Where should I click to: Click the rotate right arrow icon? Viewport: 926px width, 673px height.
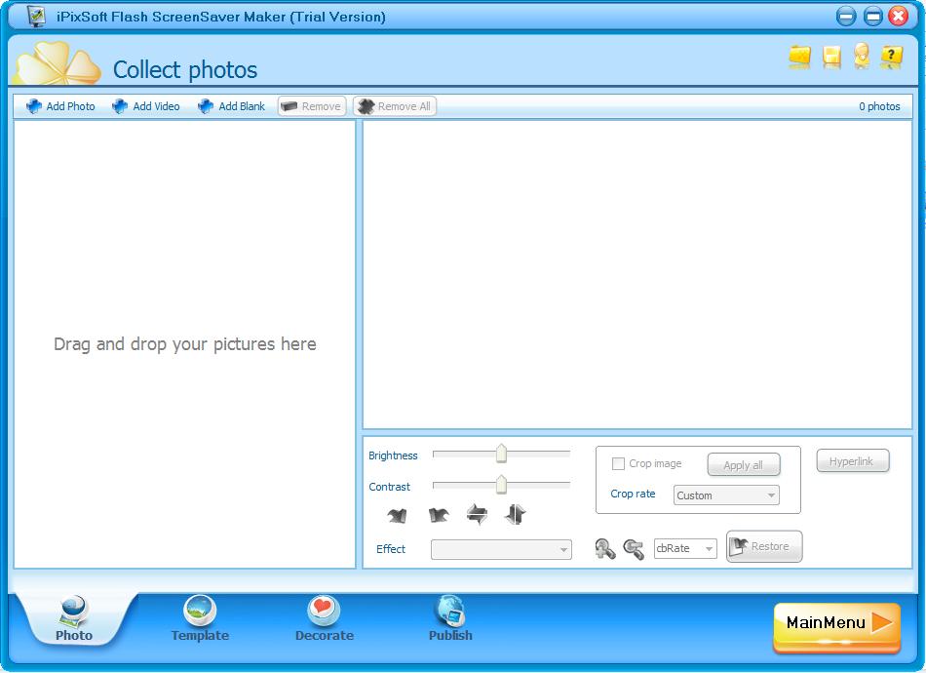tap(438, 515)
